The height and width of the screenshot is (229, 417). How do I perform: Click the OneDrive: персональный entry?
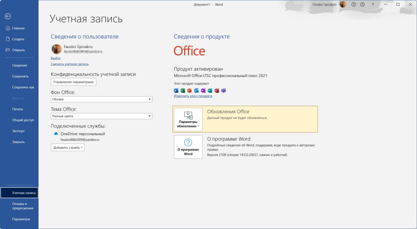tap(83, 134)
